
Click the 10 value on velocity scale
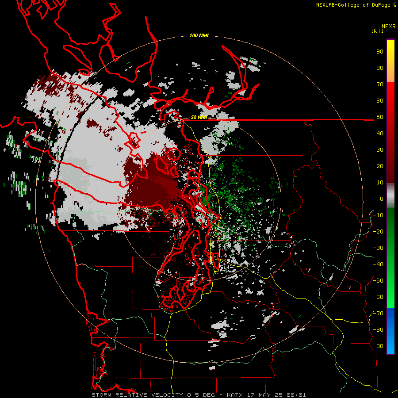[x=380, y=183]
